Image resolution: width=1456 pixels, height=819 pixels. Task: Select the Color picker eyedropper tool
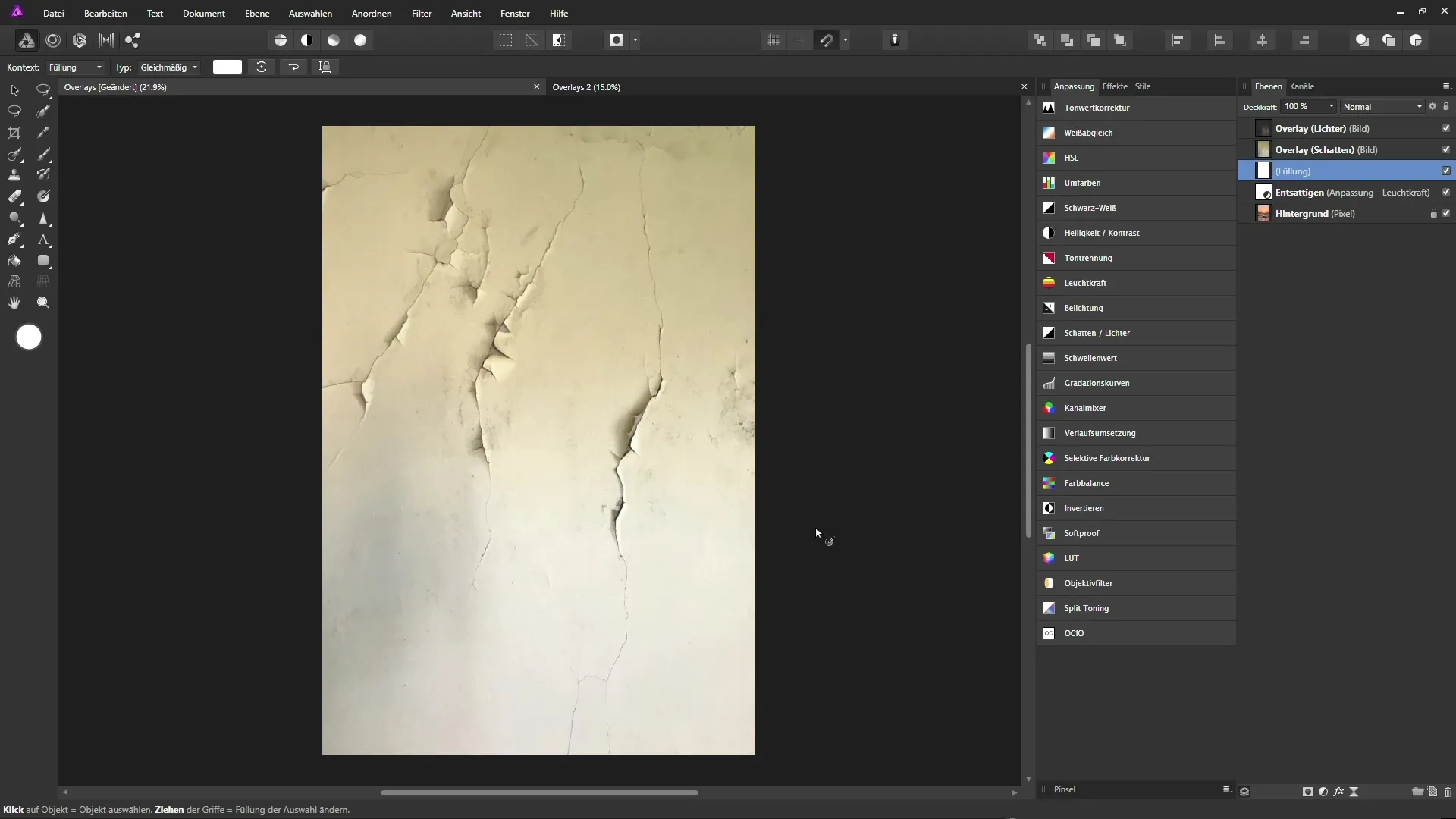click(43, 133)
